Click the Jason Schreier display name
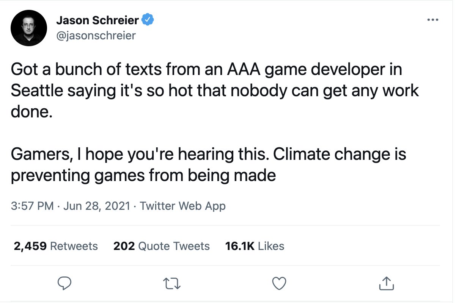The height and width of the screenshot is (303, 456). [97, 20]
